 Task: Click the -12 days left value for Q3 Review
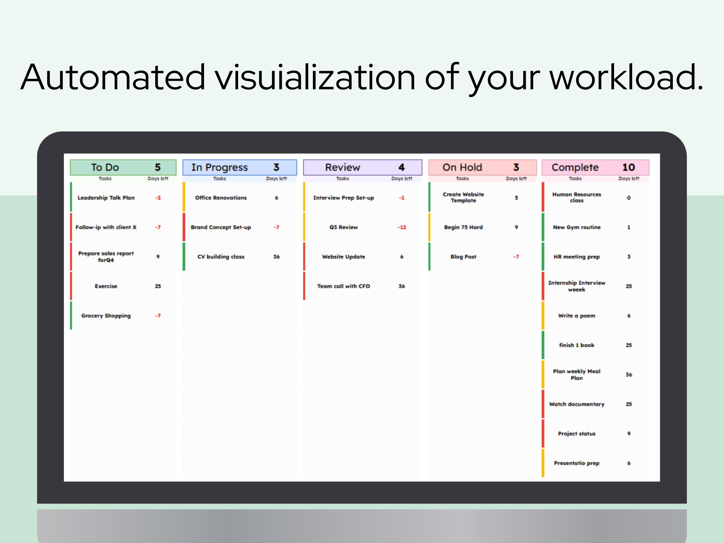tap(402, 227)
